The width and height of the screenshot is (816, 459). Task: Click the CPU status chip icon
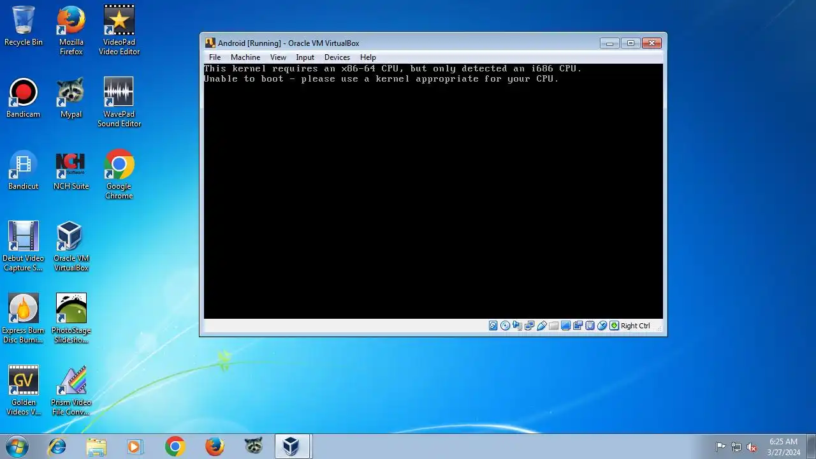(590, 326)
